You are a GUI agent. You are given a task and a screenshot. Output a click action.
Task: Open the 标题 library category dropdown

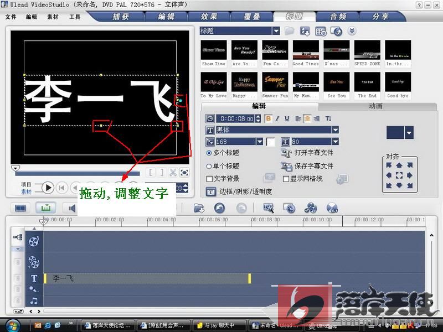[x=276, y=31]
